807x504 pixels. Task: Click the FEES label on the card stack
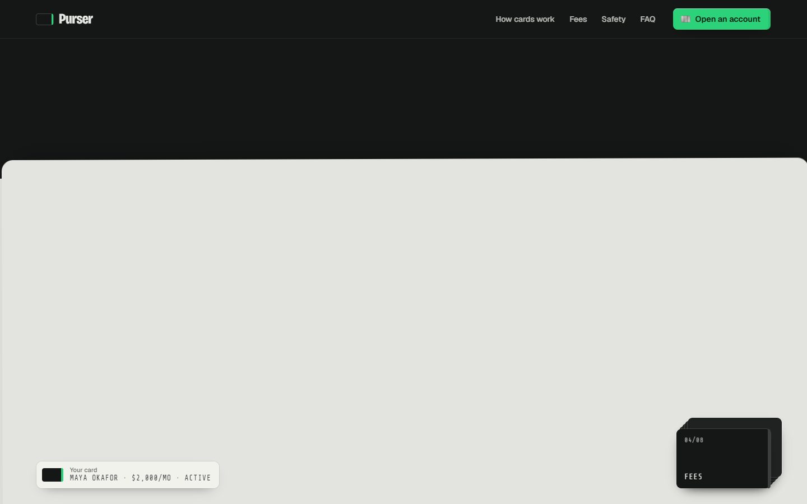(x=693, y=477)
